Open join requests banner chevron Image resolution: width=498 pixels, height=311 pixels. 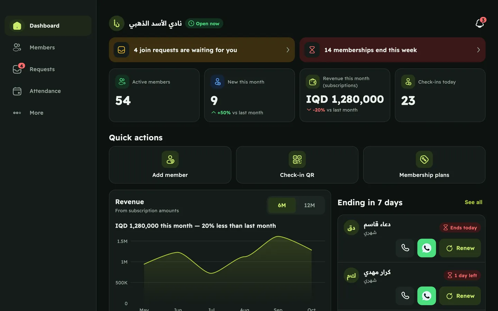tap(288, 50)
